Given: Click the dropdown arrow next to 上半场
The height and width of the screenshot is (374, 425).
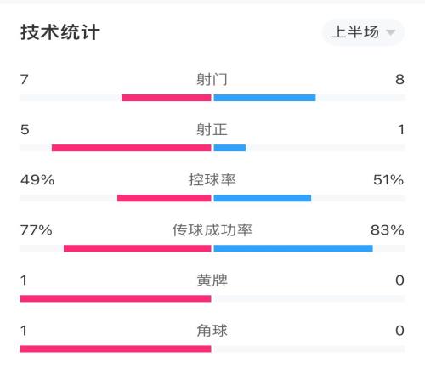Looking at the screenshot, I should tap(390, 32).
